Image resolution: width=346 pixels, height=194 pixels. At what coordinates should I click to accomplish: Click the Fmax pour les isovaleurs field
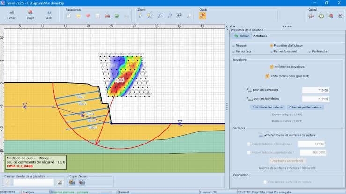coord(315,99)
